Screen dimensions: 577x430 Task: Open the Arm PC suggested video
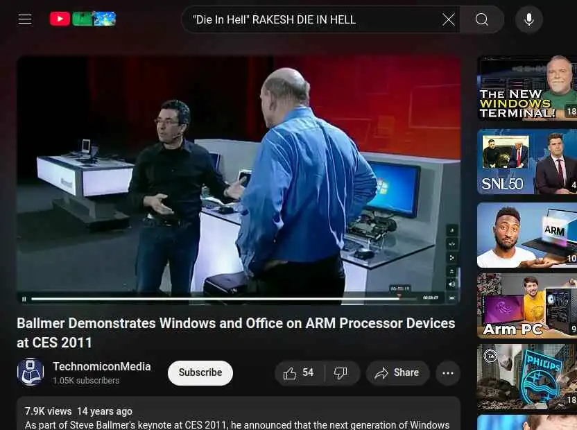pyautogui.click(x=527, y=306)
